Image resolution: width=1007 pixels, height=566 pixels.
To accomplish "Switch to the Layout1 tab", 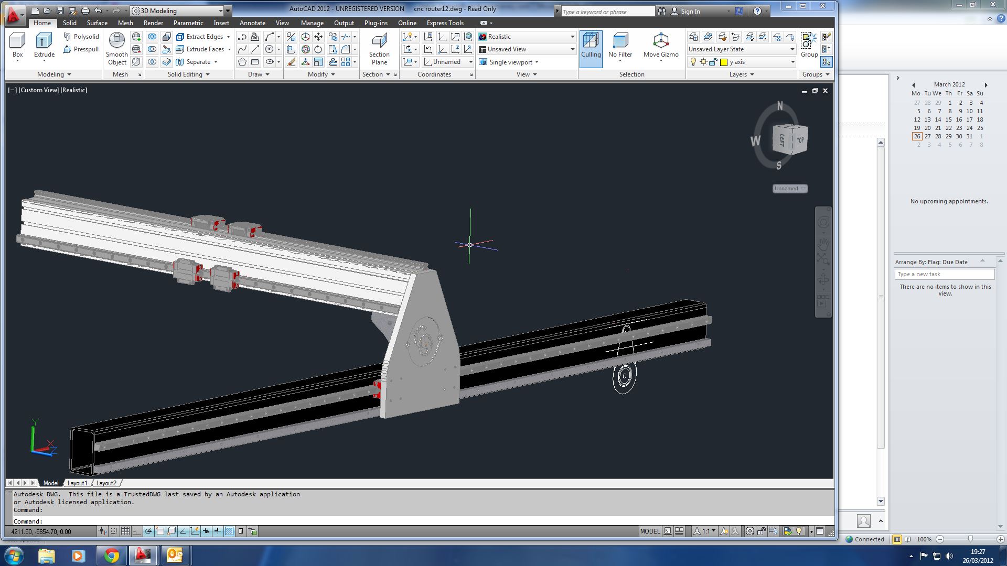I will pos(77,483).
